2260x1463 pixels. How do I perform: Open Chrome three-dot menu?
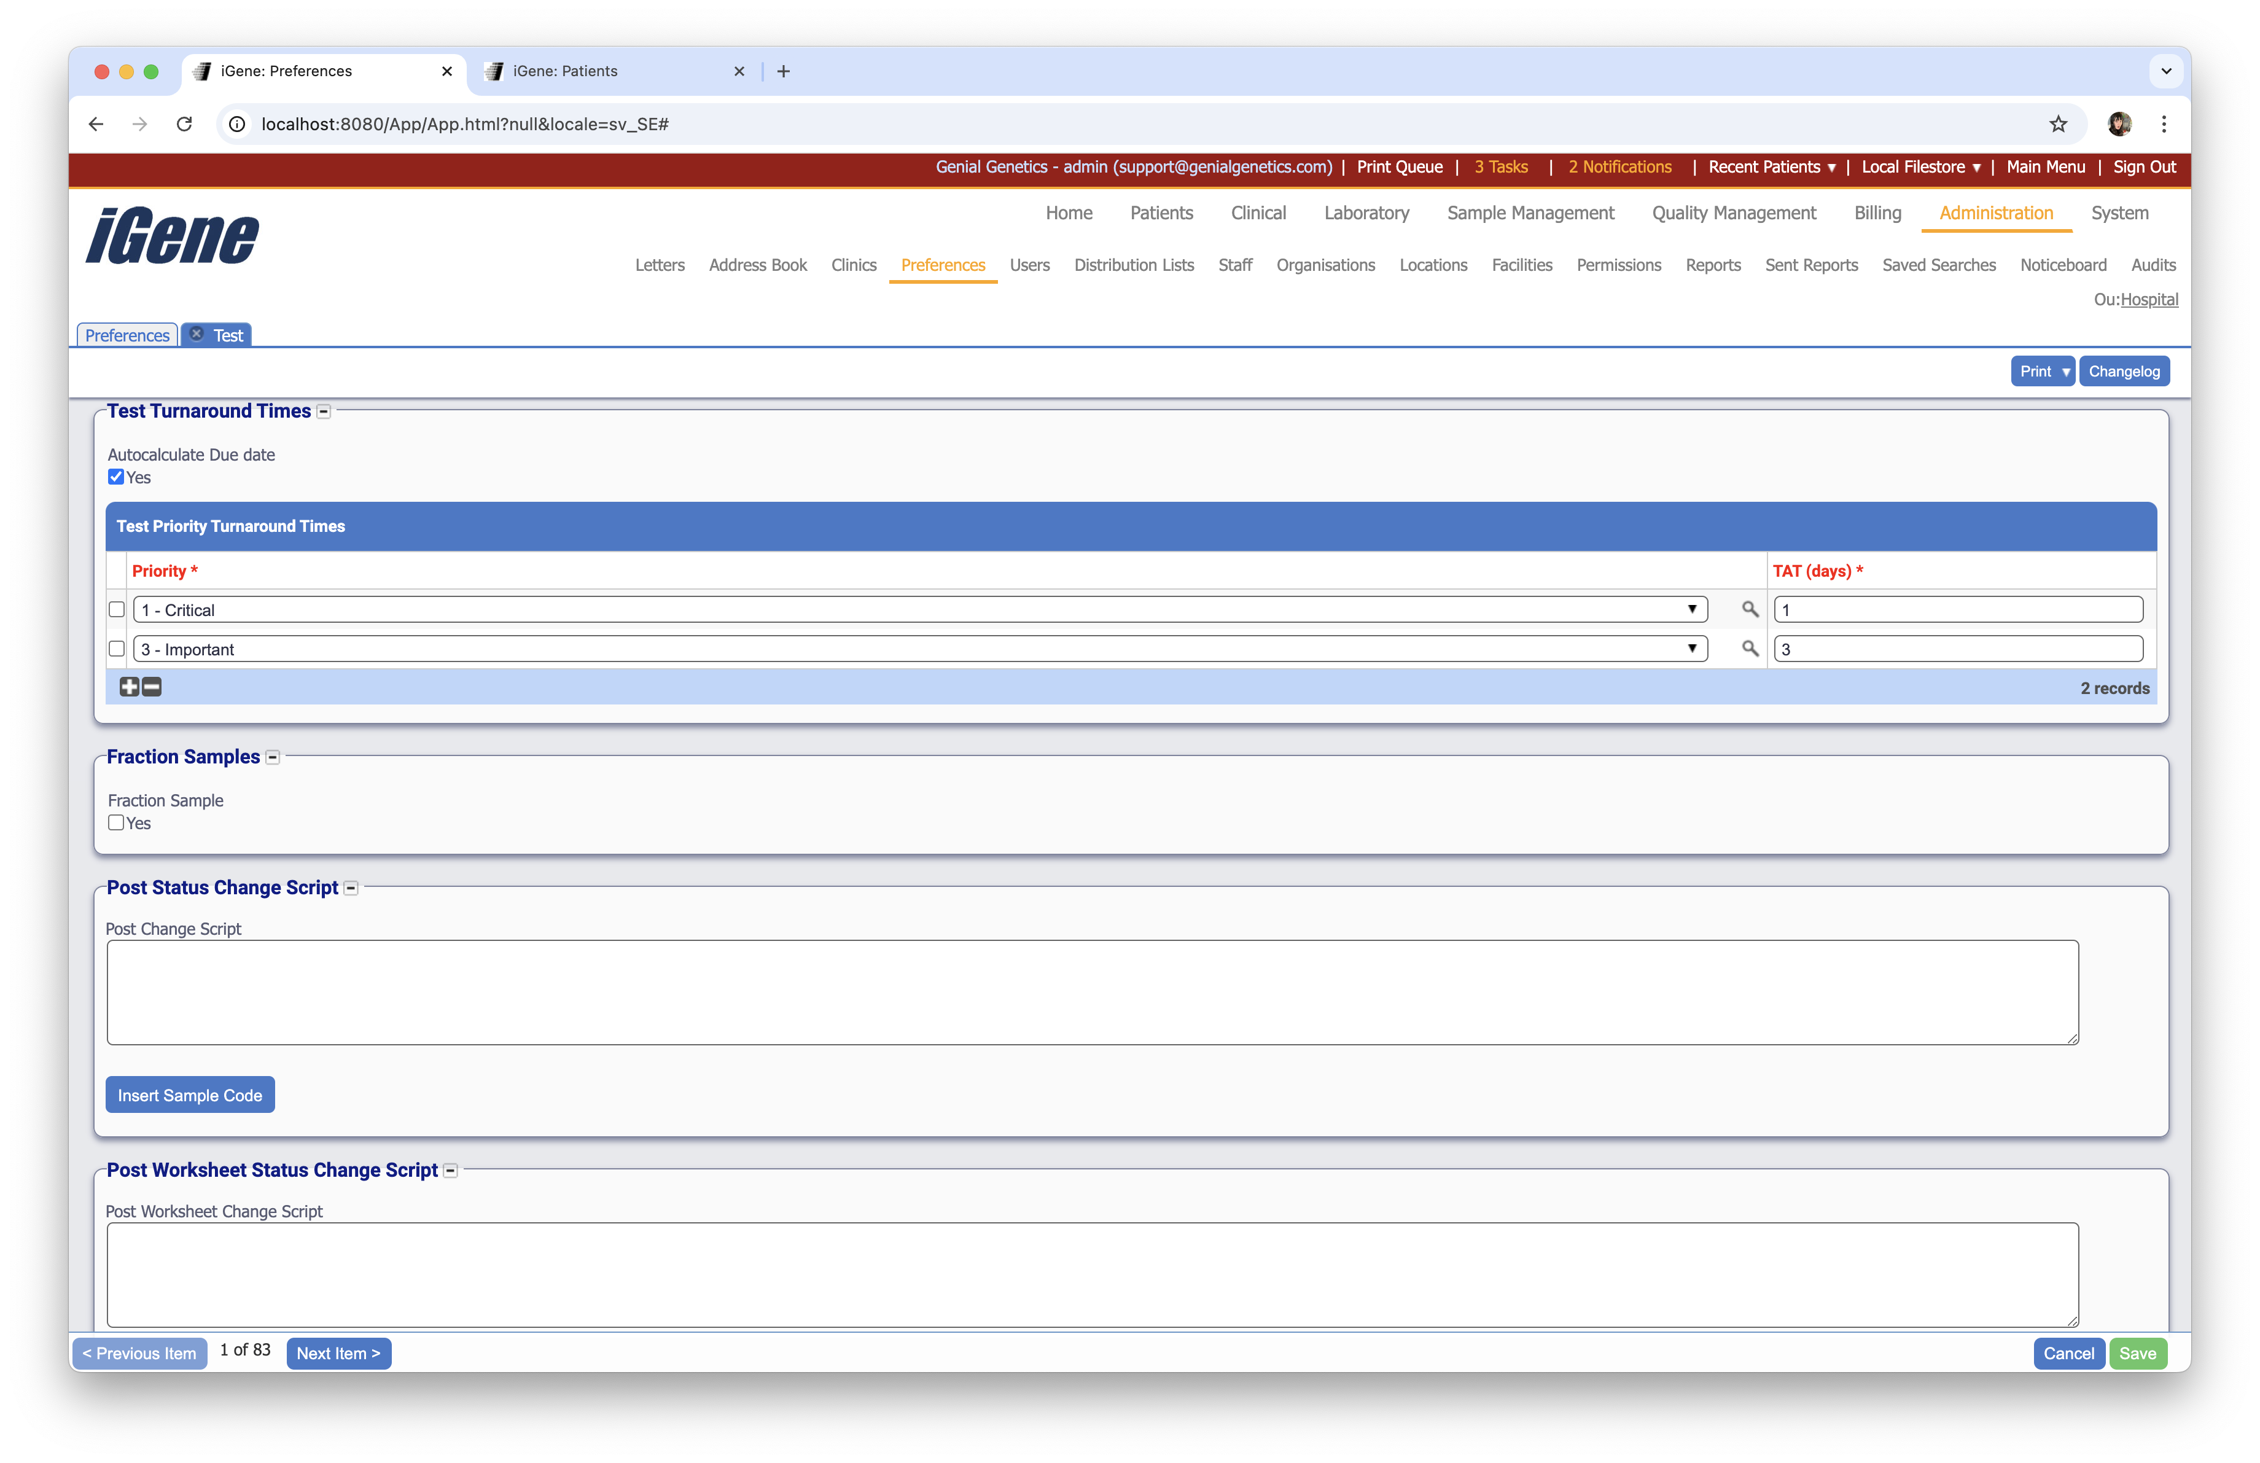tap(2164, 124)
